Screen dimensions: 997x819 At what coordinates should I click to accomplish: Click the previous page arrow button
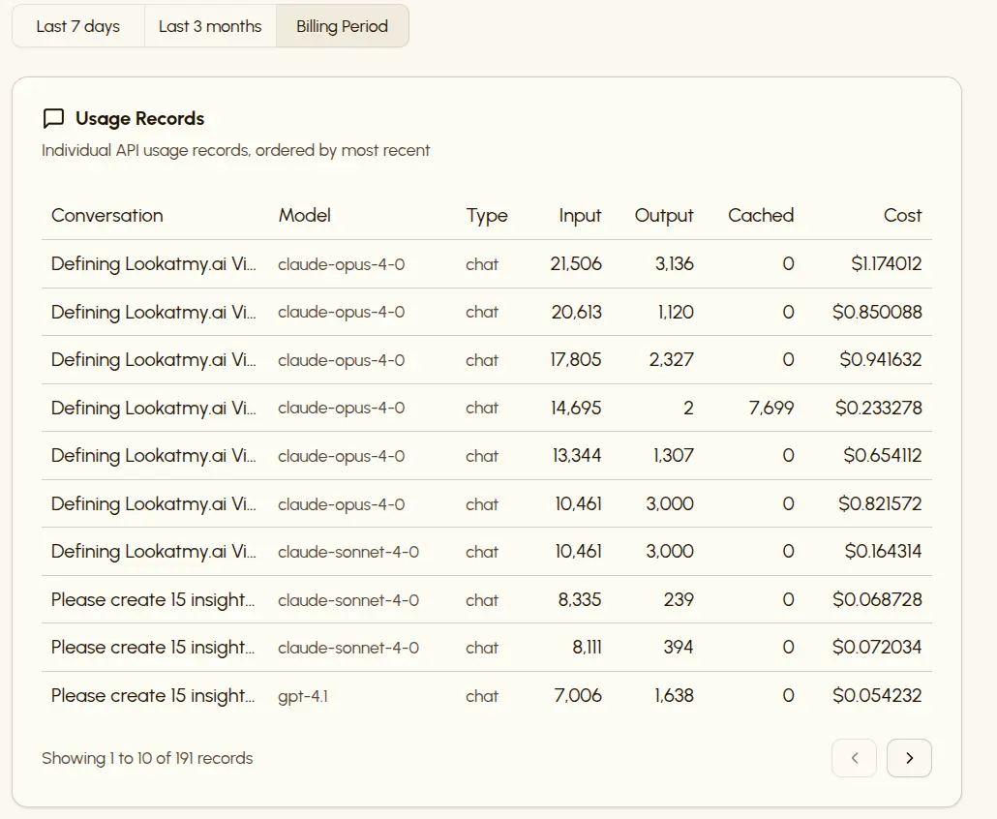point(854,758)
